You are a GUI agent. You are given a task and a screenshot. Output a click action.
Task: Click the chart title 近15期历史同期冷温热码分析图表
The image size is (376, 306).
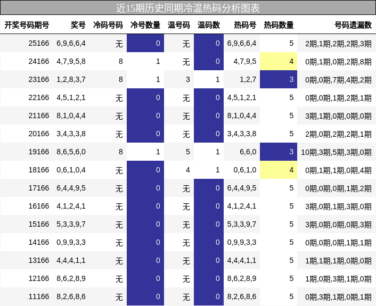coord(188,8)
